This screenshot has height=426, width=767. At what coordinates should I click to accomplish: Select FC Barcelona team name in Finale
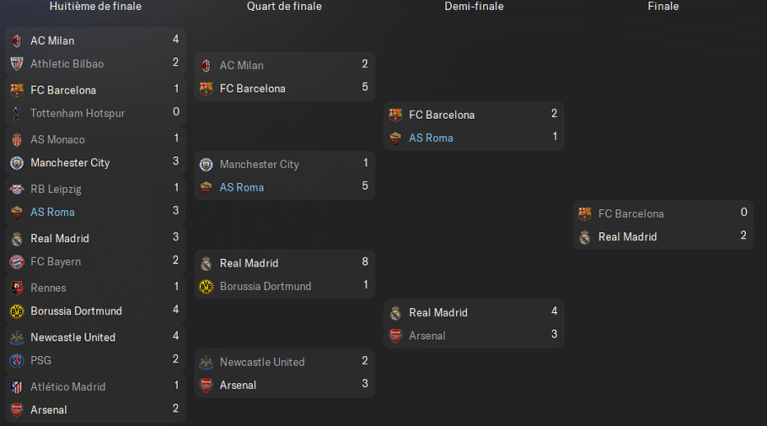pyautogui.click(x=631, y=214)
